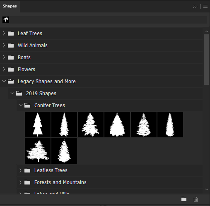The height and width of the screenshot is (206, 210).
Task: Switch to the Shapes panel tab
Action: (x=10, y=6)
